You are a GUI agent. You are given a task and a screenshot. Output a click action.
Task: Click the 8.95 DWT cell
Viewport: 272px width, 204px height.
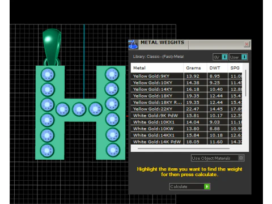pos(217,76)
